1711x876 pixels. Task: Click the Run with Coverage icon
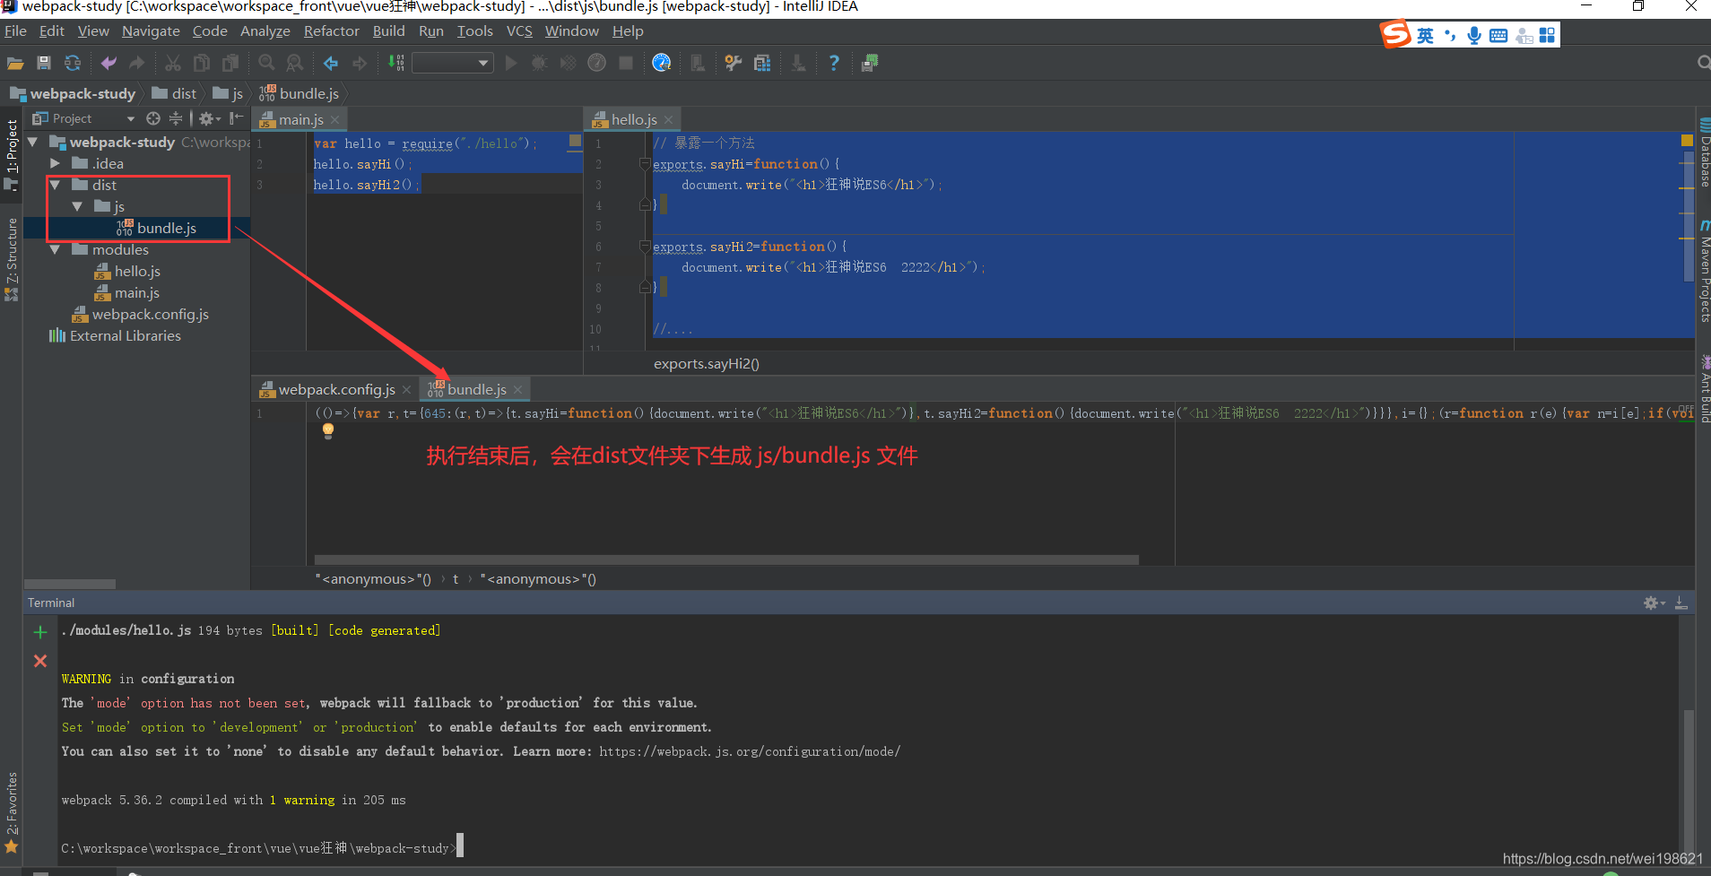tap(568, 63)
